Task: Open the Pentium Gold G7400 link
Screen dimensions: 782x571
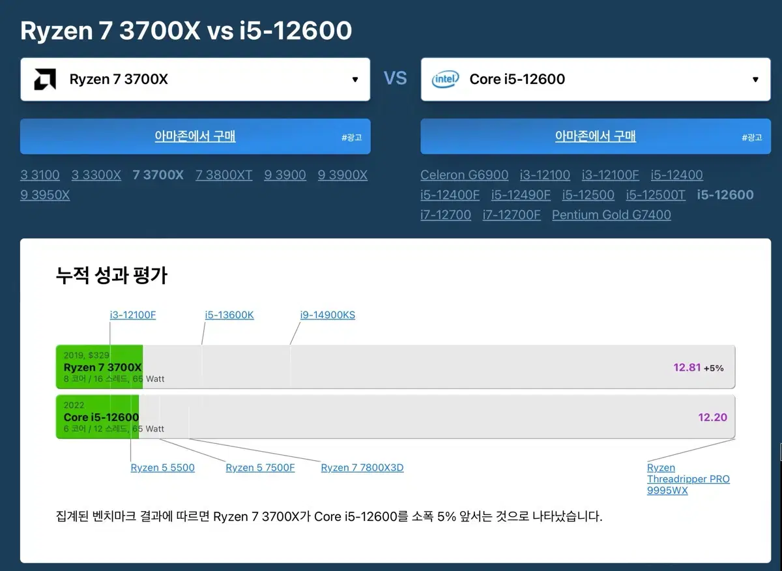Action: tap(611, 214)
